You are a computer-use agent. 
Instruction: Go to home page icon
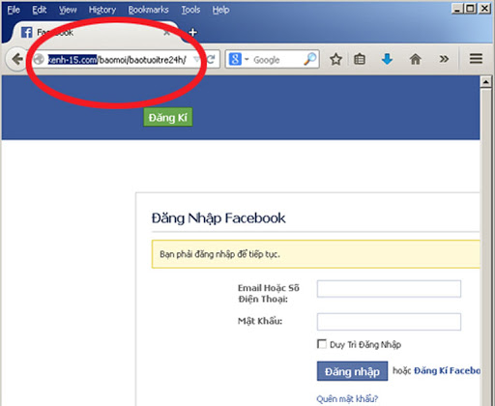point(415,59)
